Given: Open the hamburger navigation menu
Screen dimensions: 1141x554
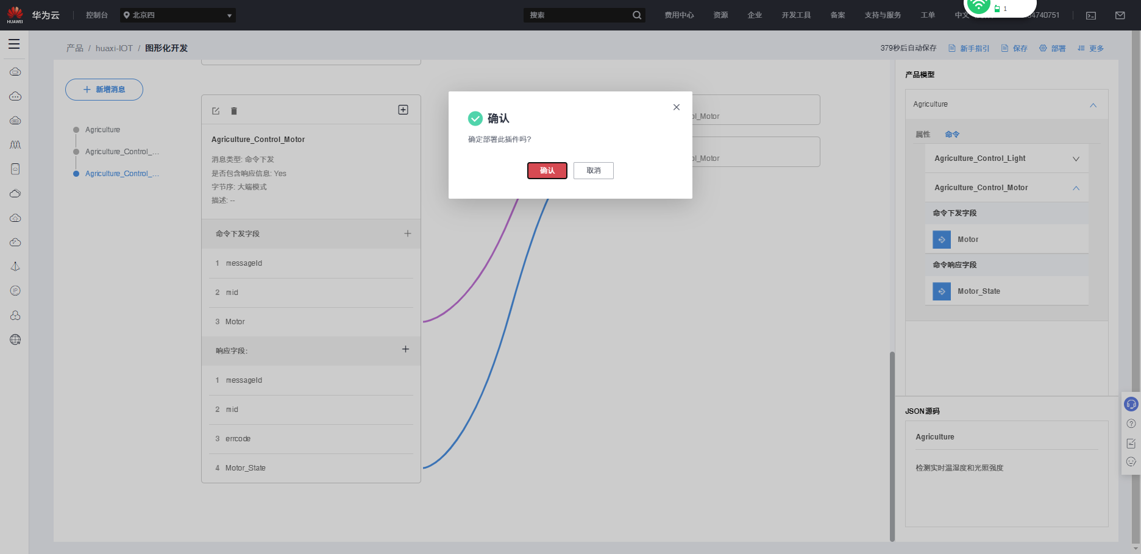Looking at the screenshot, I should click(x=14, y=44).
